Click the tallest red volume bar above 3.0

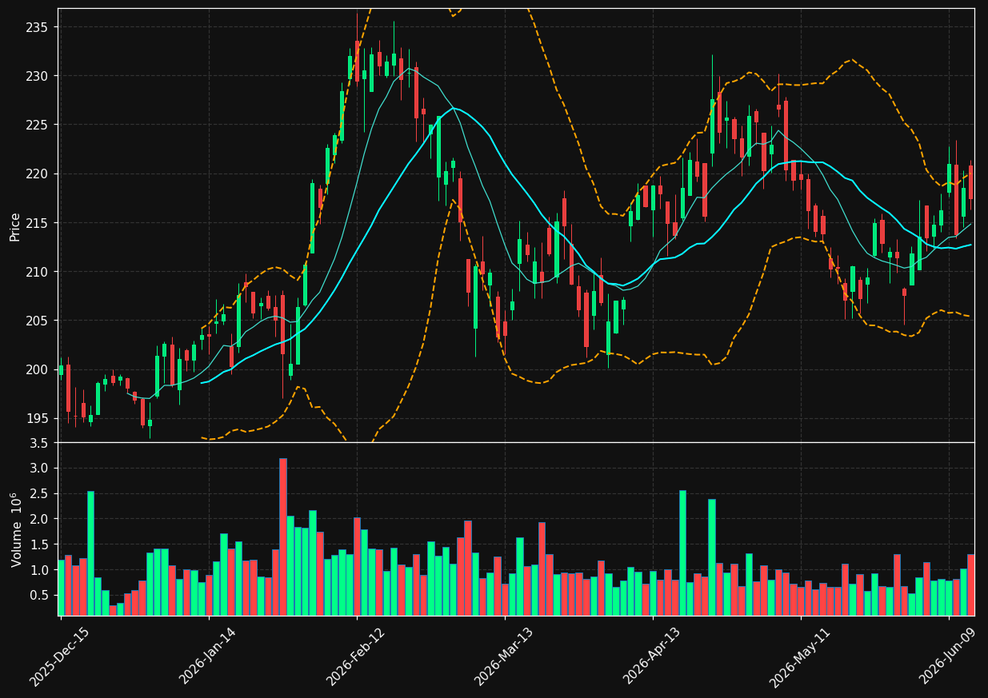[x=282, y=536]
